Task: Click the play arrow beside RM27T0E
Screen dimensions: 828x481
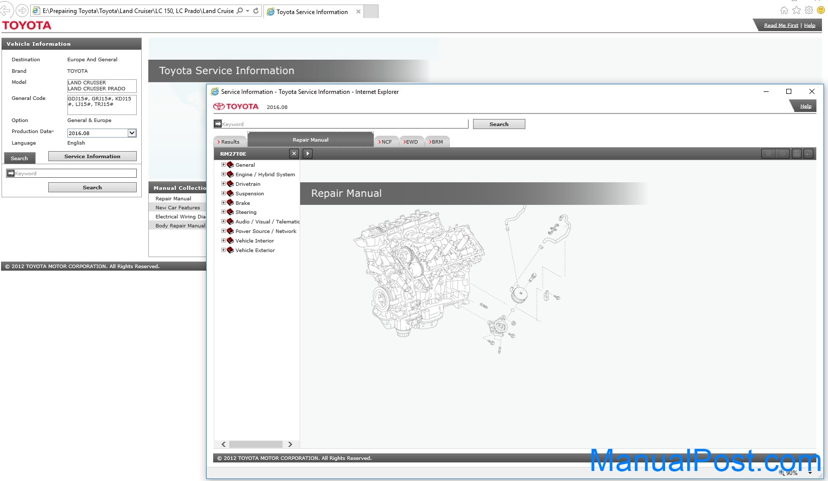Action: [x=308, y=154]
